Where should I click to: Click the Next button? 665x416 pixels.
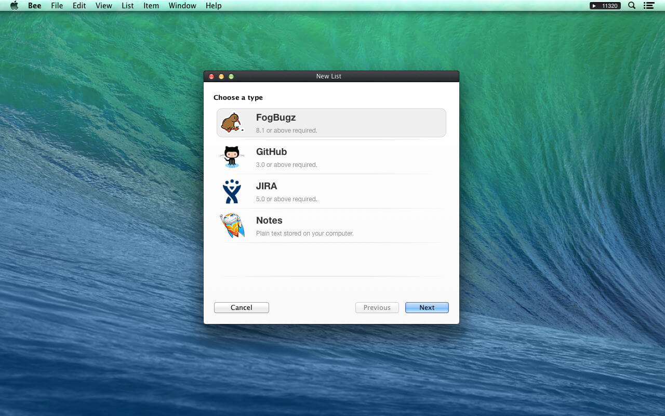click(x=427, y=307)
